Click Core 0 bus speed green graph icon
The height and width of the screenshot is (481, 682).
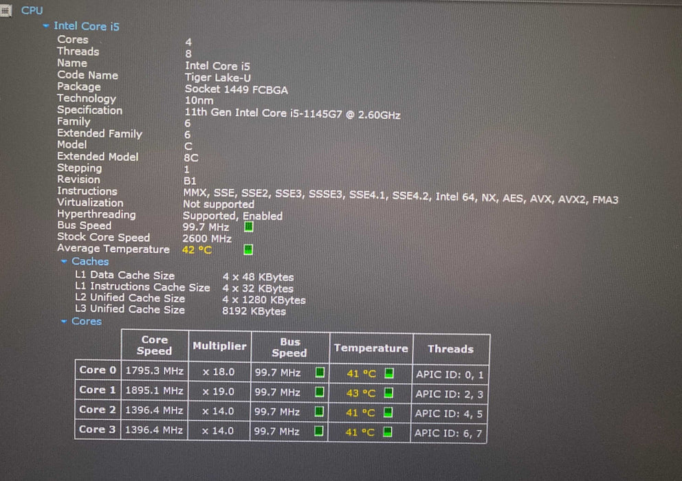point(320,372)
